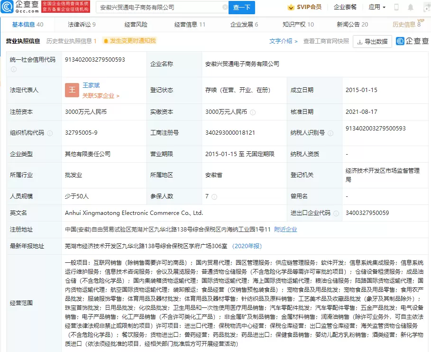Viewport: 431px width, 352px height.
Task: Expand 关联5家企业 list
Action: tap(101, 96)
